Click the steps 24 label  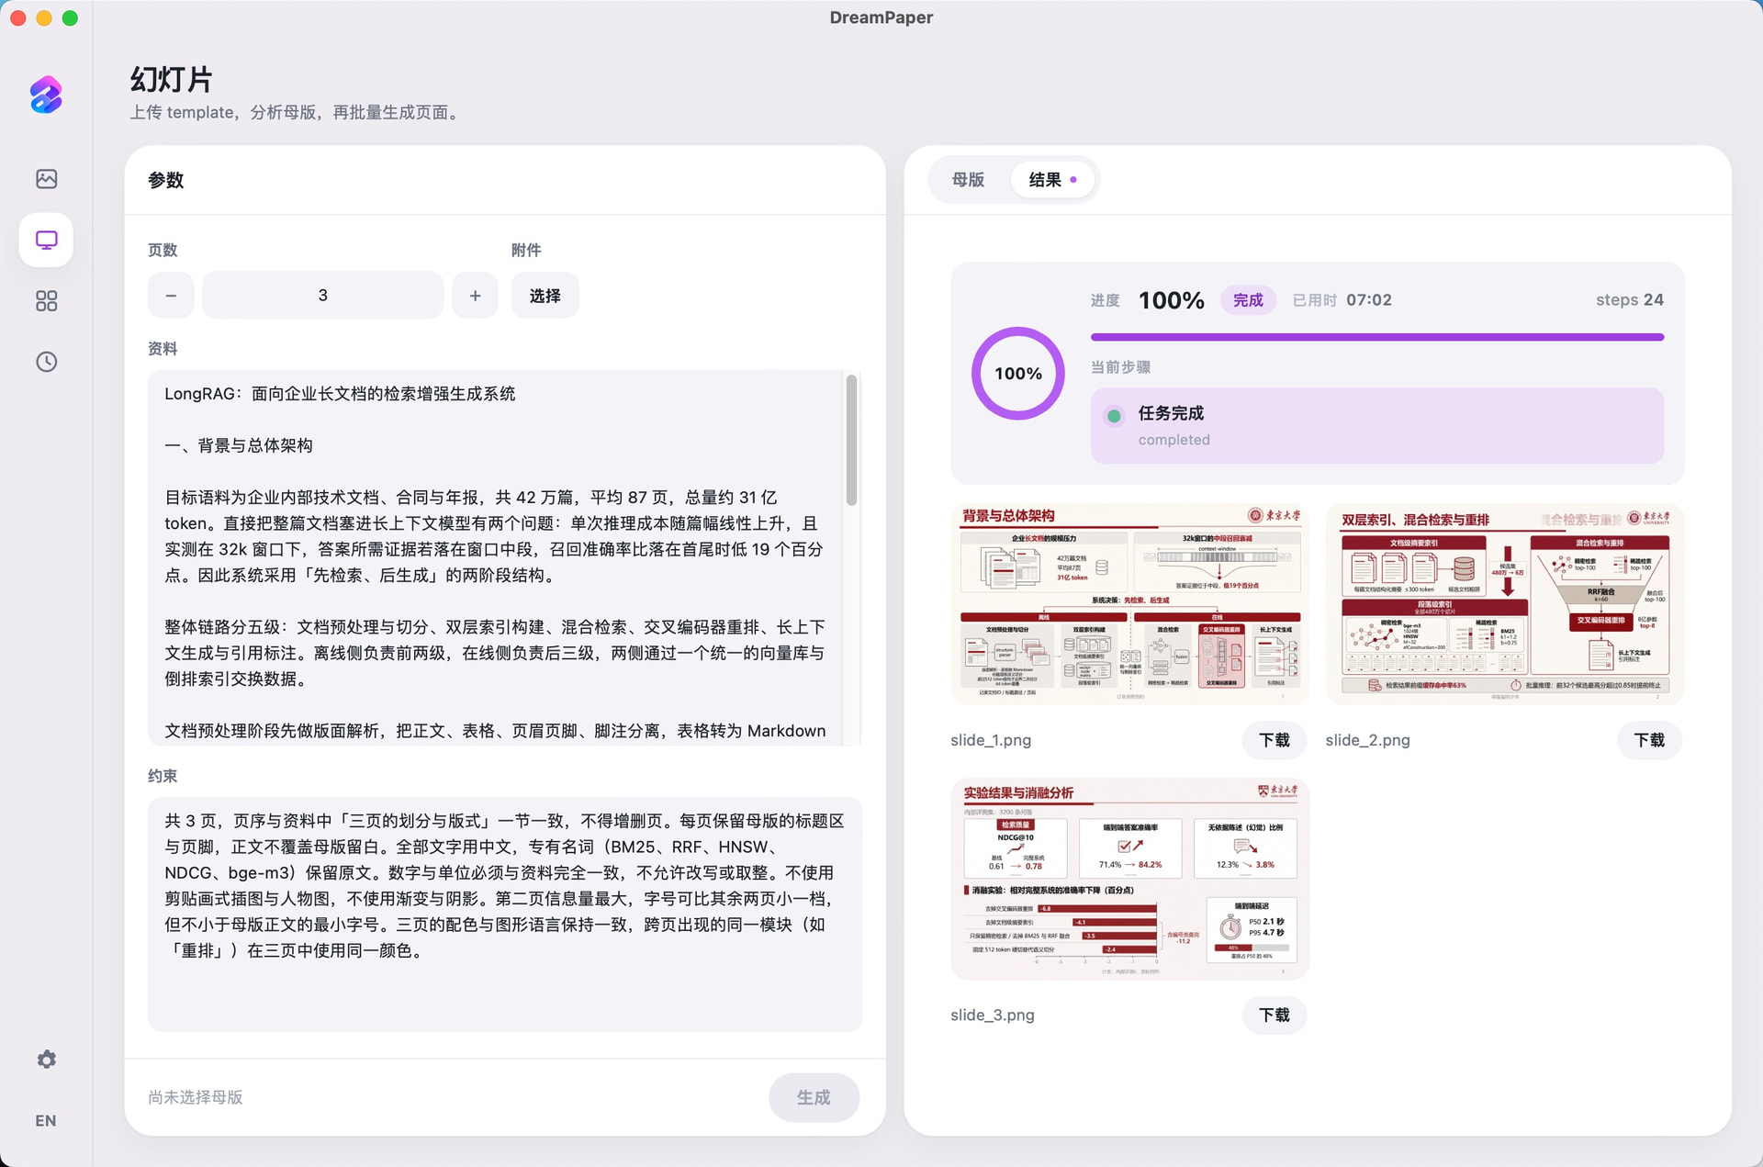coord(1630,300)
